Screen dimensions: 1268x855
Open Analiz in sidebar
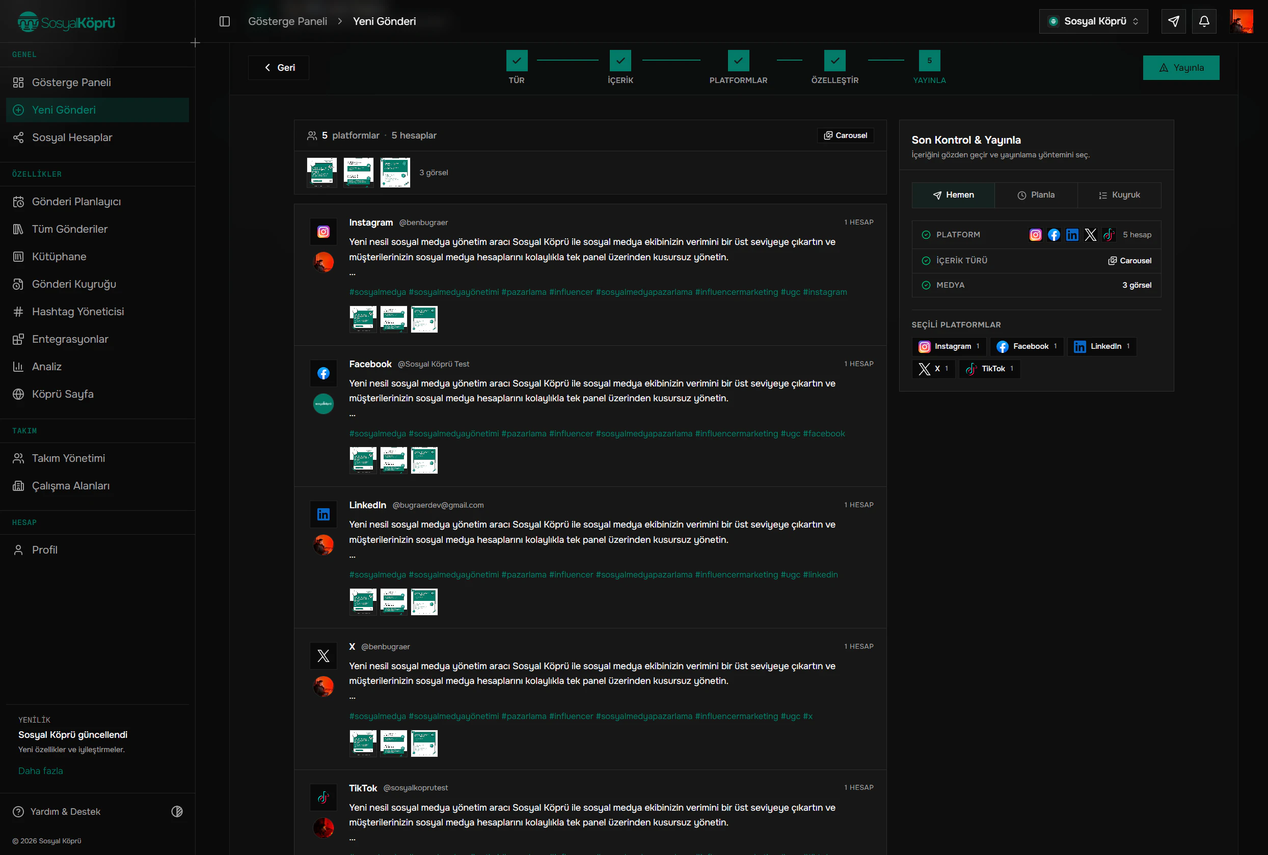tap(98, 367)
